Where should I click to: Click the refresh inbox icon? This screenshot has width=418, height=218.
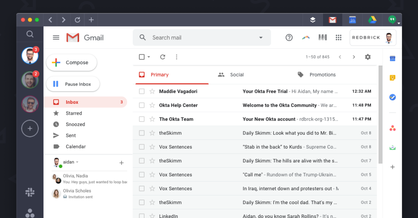162,57
